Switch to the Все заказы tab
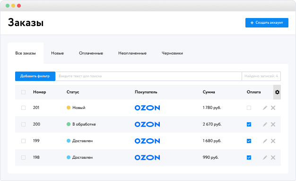This screenshot has height=181, width=296. (26, 54)
